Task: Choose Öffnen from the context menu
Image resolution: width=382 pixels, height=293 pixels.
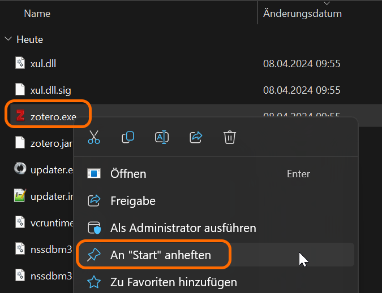Action: pos(128,174)
